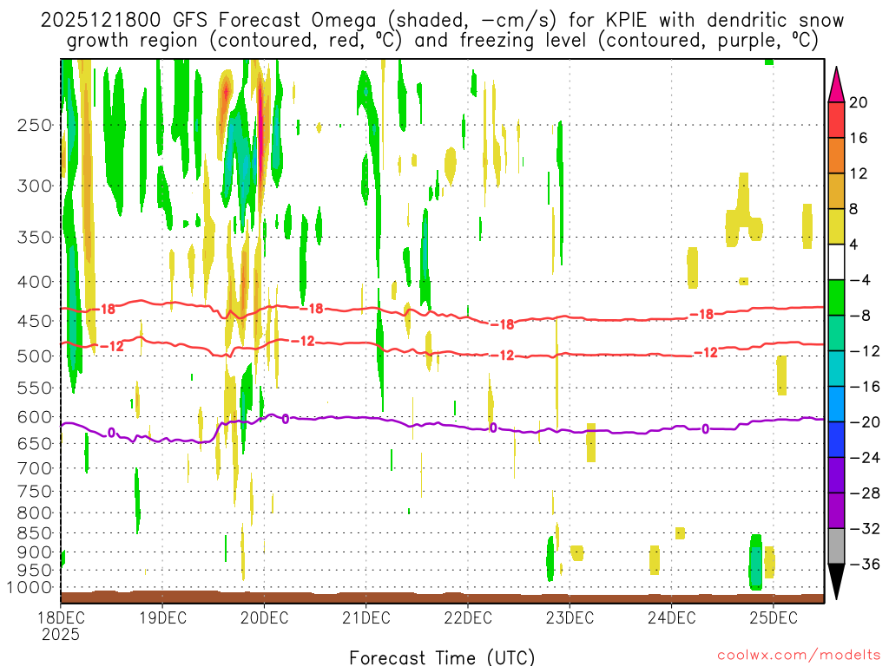The image size is (889, 666).
Task: Click the colorbar tick label 16
Action: (x=859, y=138)
